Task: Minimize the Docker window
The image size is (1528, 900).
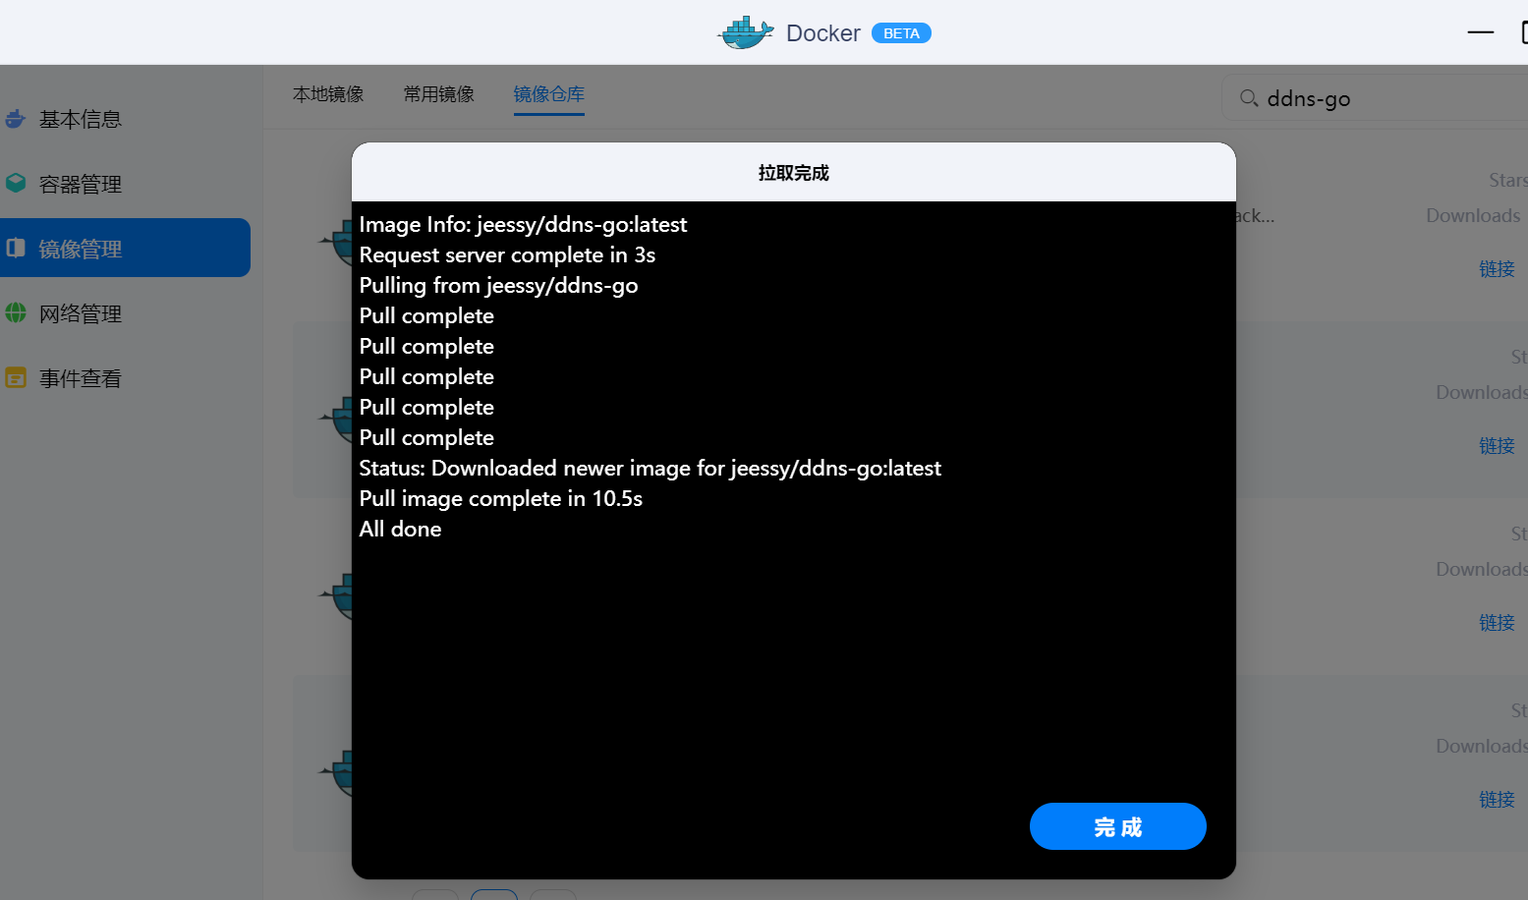Action: [1481, 32]
